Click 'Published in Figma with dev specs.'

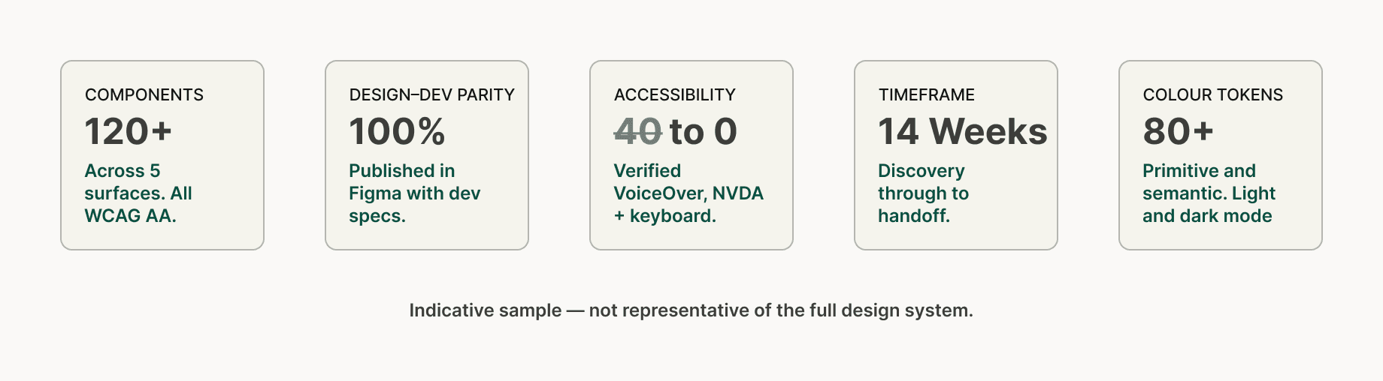tap(415, 193)
